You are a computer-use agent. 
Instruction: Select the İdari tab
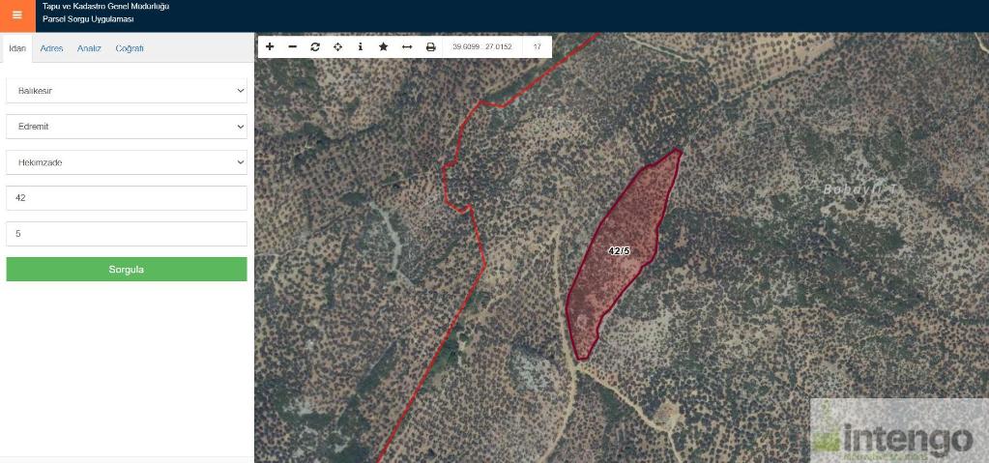(16, 48)
